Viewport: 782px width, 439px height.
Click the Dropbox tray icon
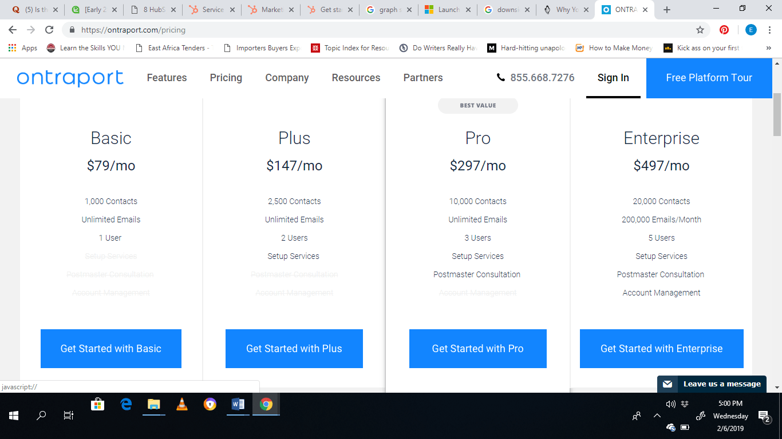(x=685, y=404)
